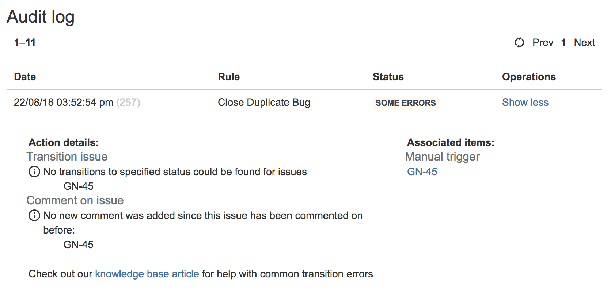Click the grey (257) execution number
This screenshot has width=611, height=300.
[128, 103]
